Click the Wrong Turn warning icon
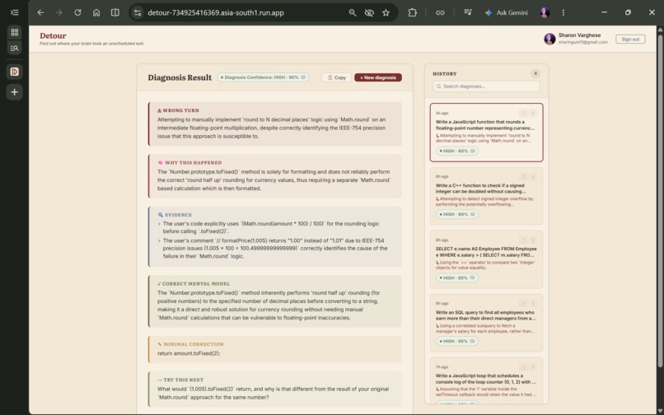664x415 pixels. [160, 110]
